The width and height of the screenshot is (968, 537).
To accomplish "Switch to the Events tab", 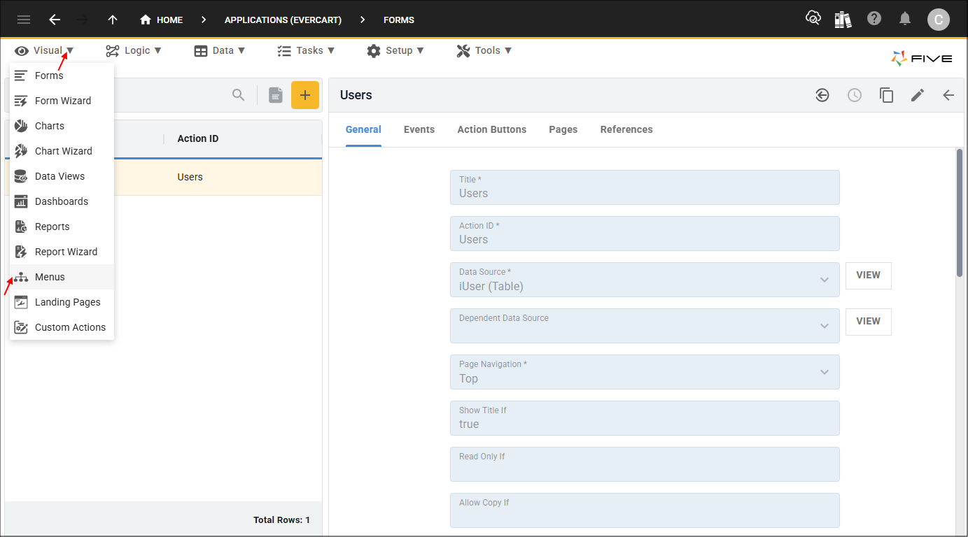I will tap(419, 129).
